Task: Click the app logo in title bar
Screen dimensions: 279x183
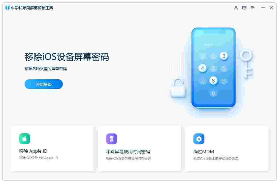Action: (x=7, y=8)
